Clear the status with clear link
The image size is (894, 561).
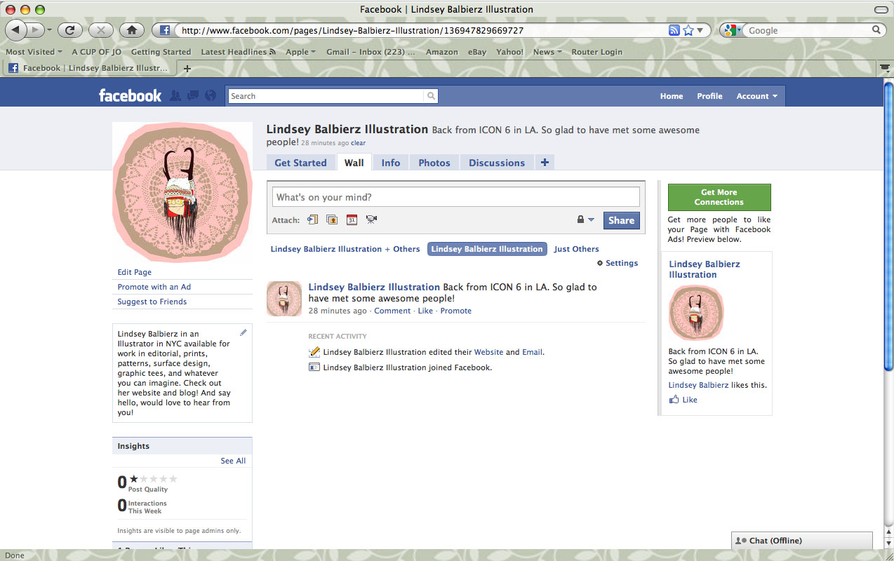point(358,143)
